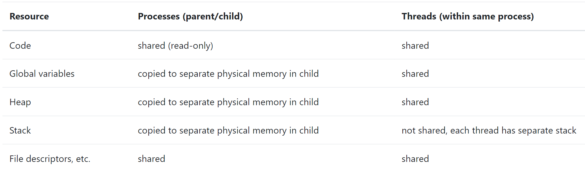Select the Heap row label

click(20, 102)
